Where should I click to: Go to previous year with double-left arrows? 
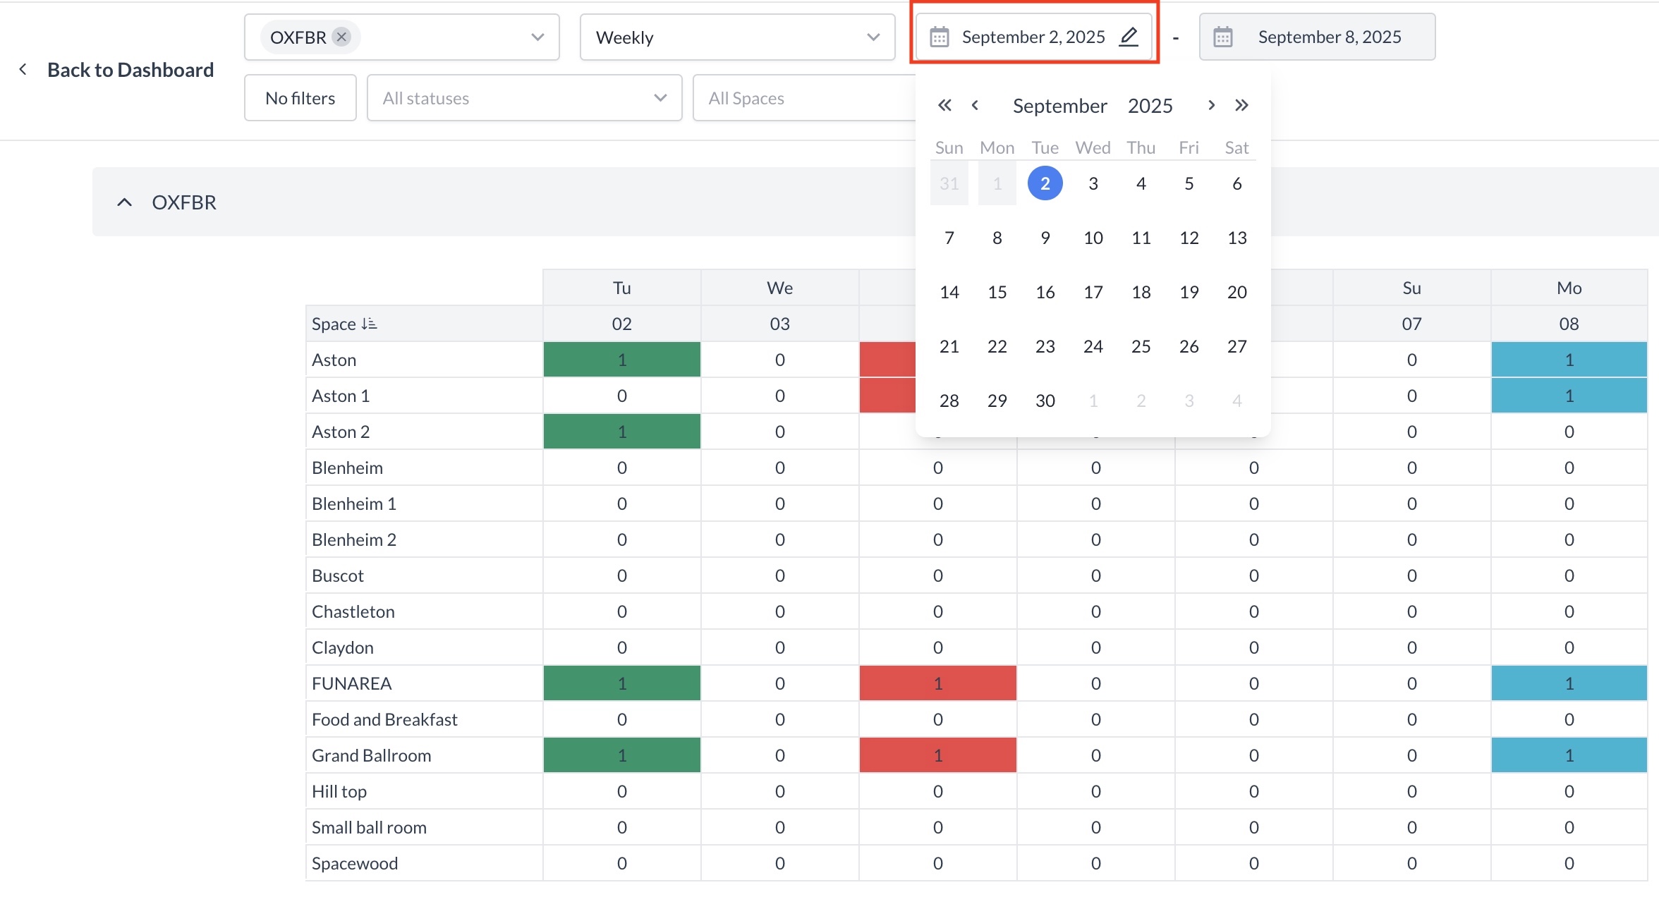[x=944, y=106]
